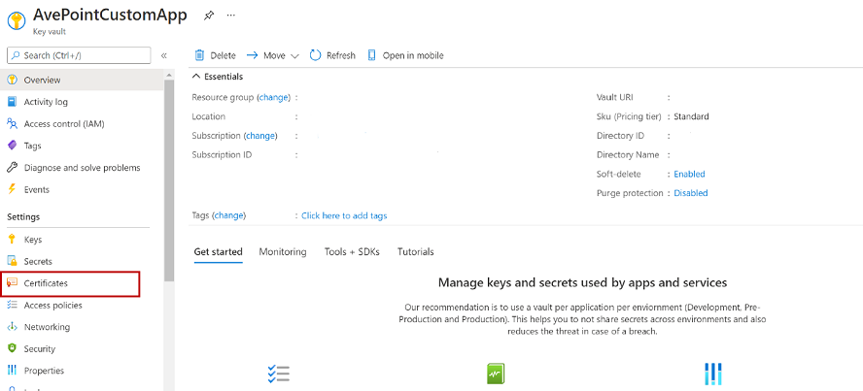Open Activity log from sidebar
Viewport: 863px width, 391px height.
46,102
